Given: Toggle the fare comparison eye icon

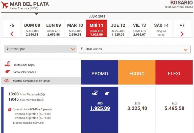Looking at the screenshot, I should 7,81.
